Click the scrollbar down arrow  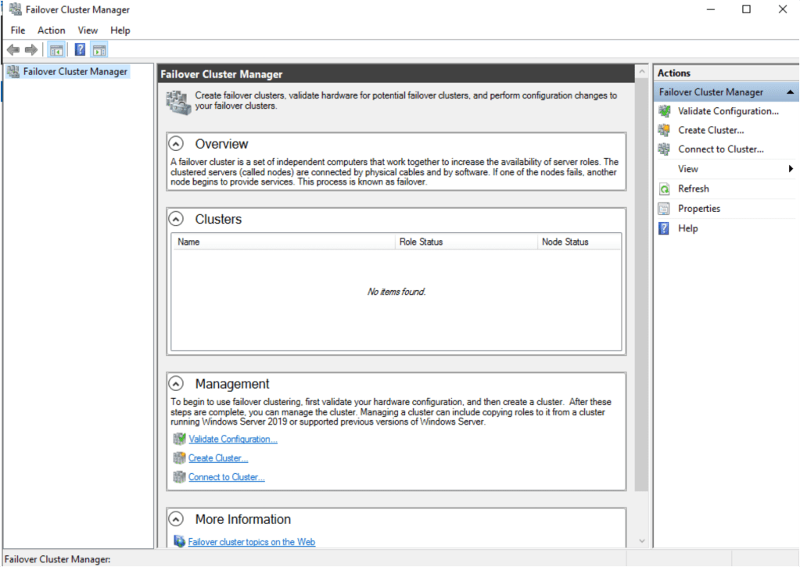click(x=641, y=540)
